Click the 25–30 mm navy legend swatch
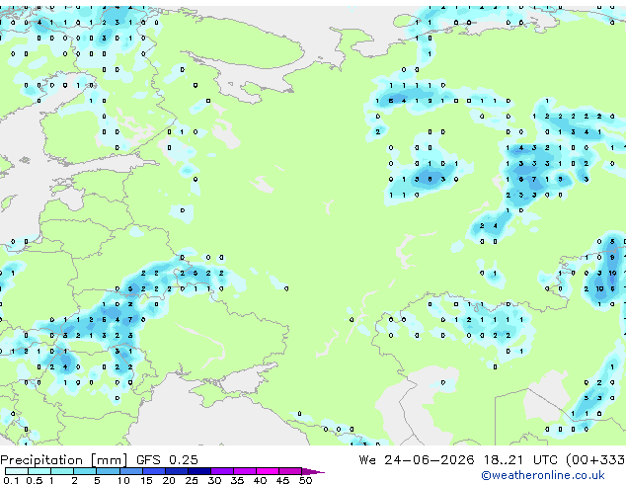The image size is (626, 484). [199, 471]
